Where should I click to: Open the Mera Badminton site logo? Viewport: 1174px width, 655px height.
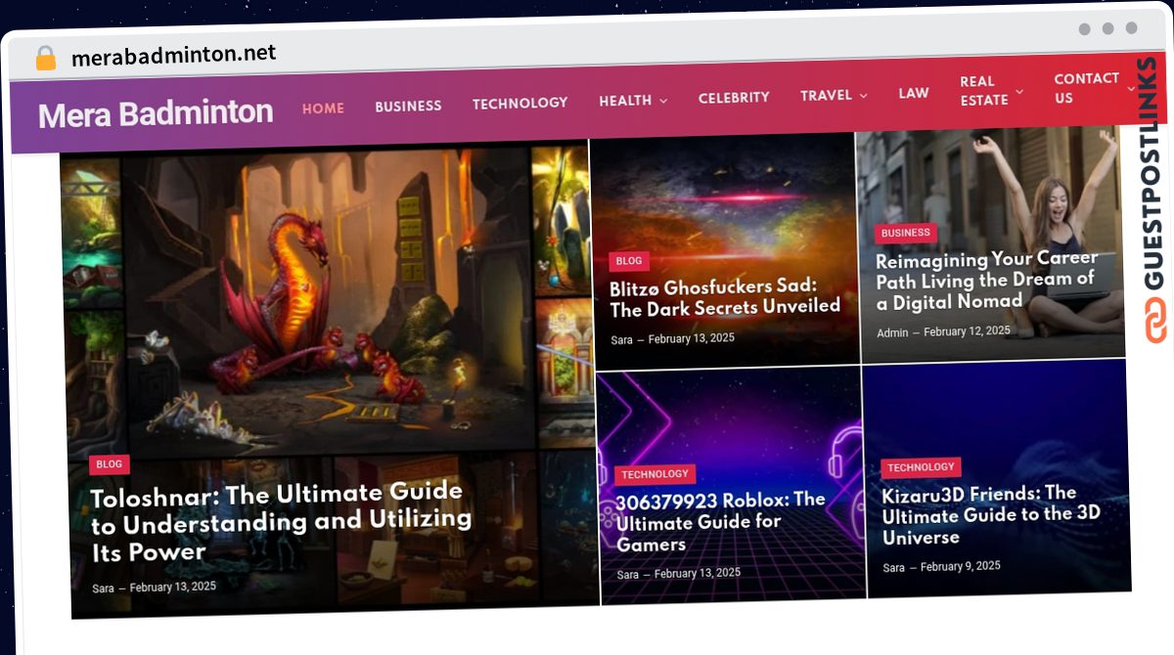(x=156, y=113)
